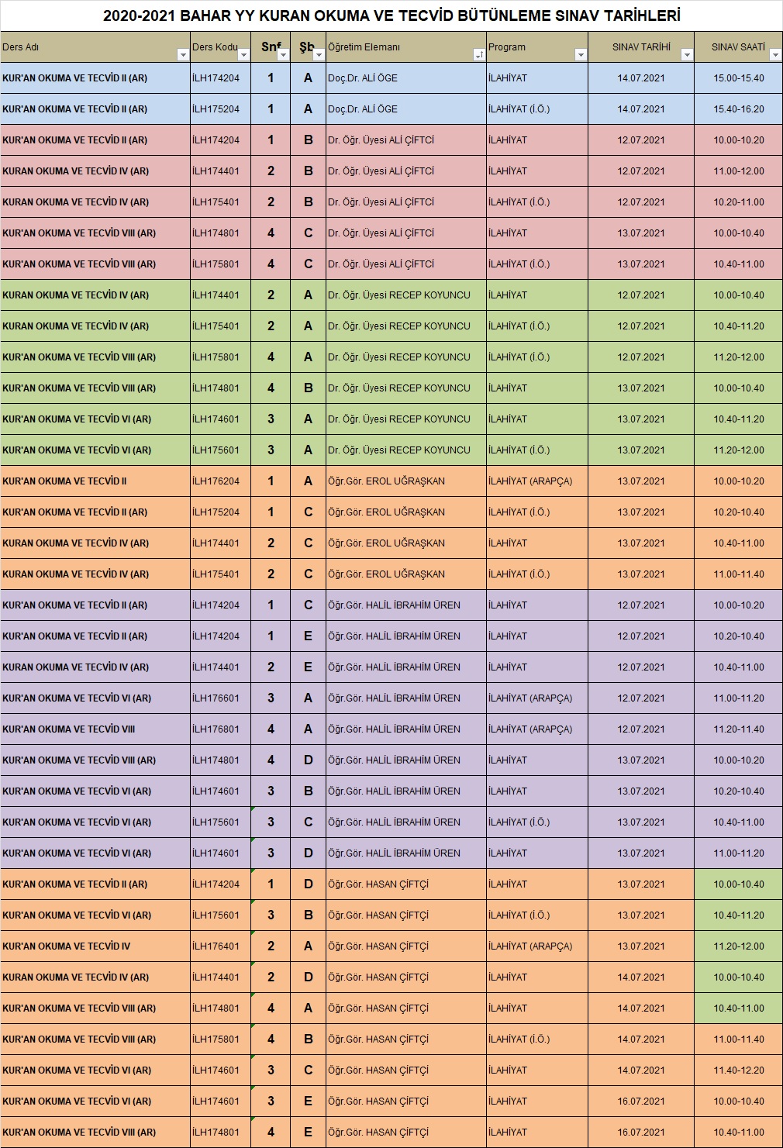Select the 11.40-12.20 exam time cell
The height and width of the screenshot is (1148, 783).
point(738,1070)
